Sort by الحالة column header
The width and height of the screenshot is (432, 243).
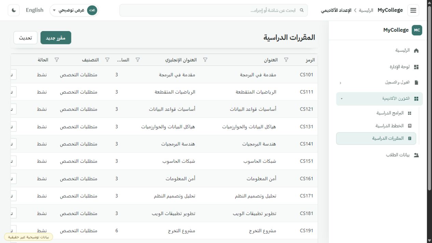point(43,60)
